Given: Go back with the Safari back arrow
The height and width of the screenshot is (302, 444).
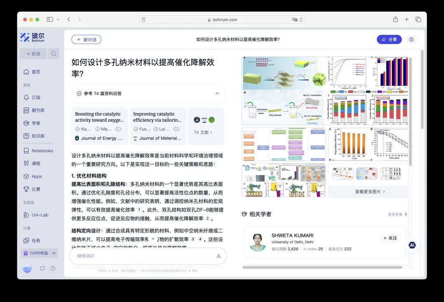Looking at the screenshot, I should coord(69,19).
